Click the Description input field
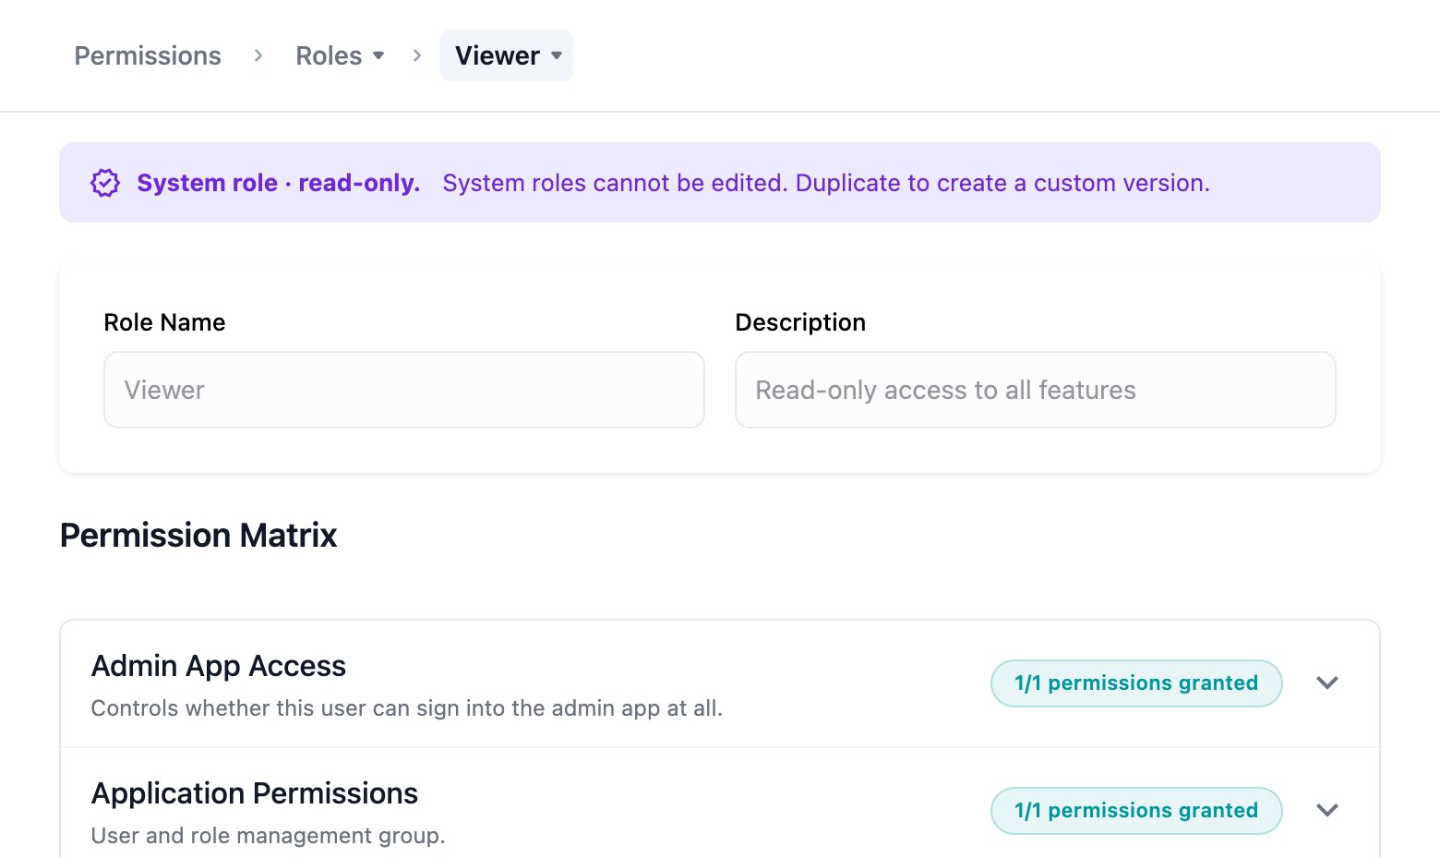This screenshot has width=1440, height=858. (1036, 390)
